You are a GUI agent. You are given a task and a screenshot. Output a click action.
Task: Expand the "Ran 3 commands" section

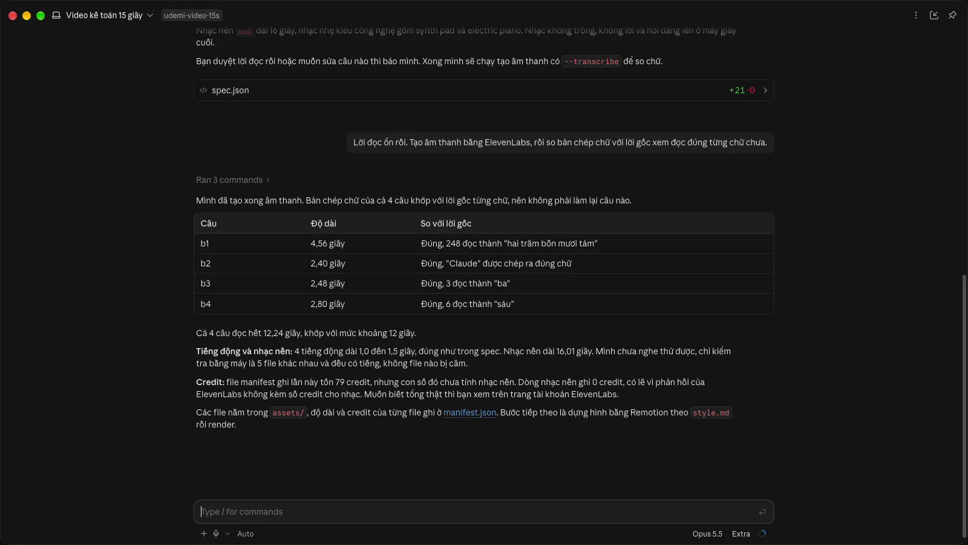point(233,180)
